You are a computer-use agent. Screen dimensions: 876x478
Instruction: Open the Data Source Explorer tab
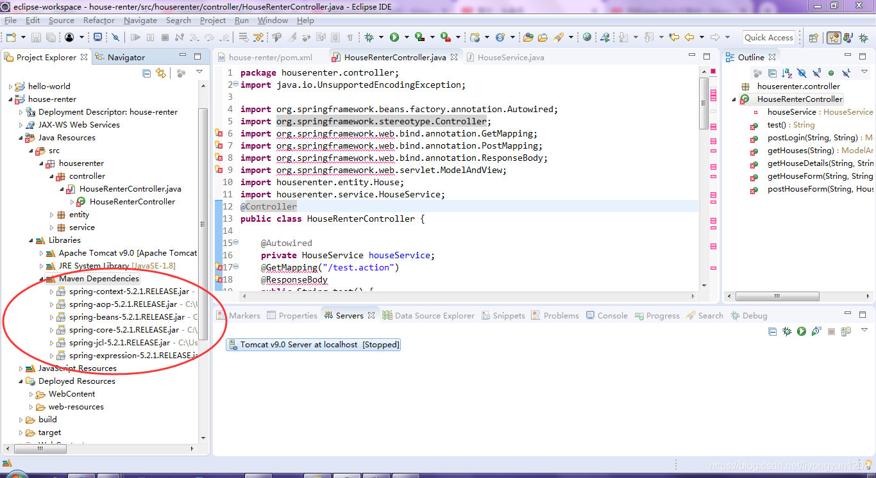428,315
